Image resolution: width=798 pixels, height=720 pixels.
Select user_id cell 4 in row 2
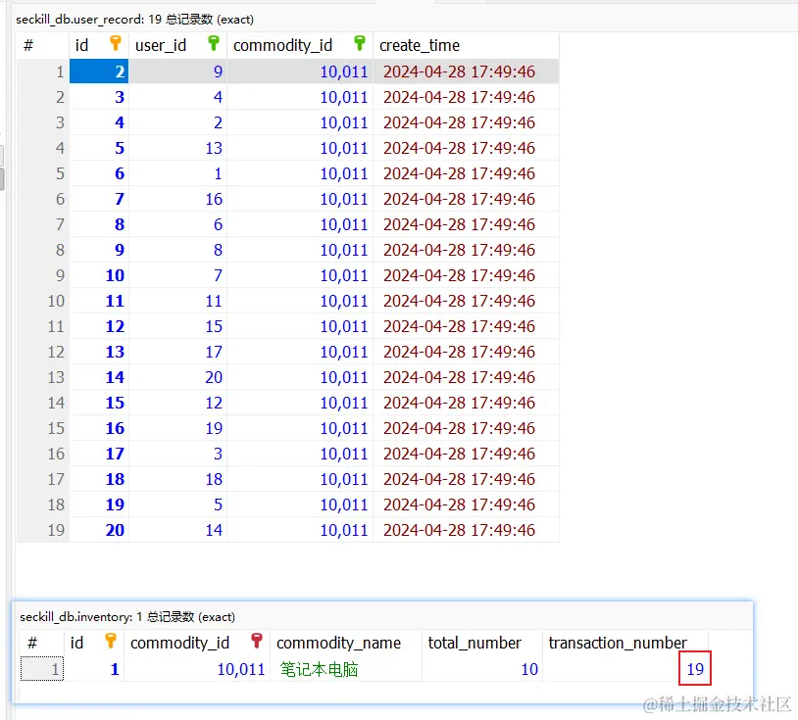pos(177,97)
